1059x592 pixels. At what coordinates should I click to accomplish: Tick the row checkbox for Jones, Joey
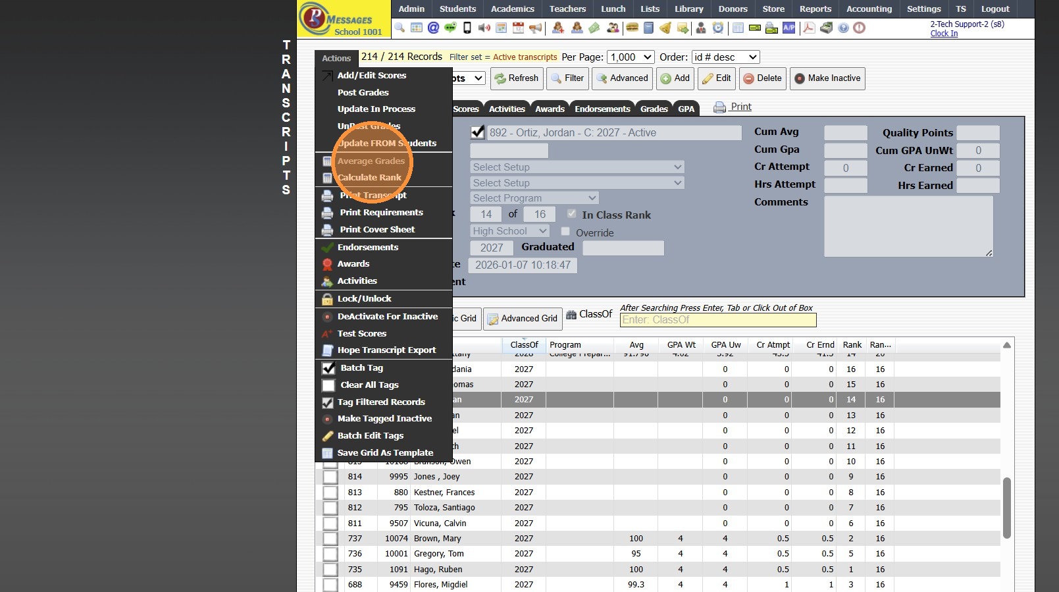pos(330,477)
